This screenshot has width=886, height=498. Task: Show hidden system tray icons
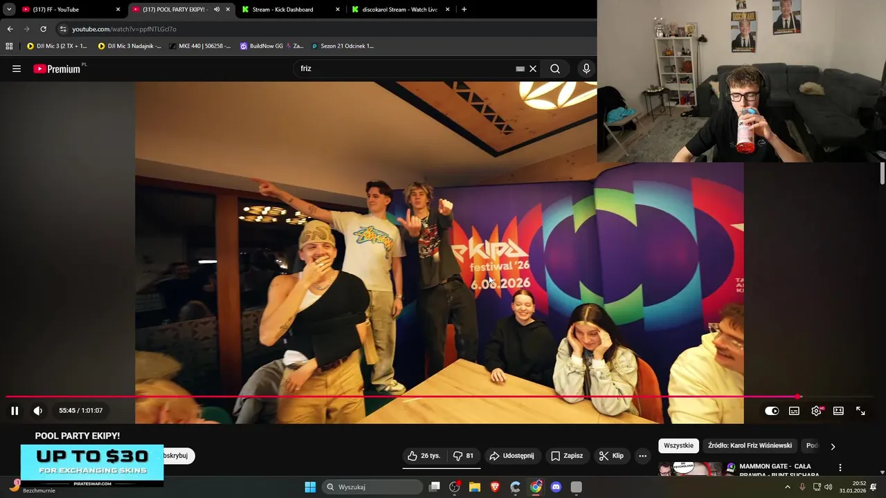787,487
